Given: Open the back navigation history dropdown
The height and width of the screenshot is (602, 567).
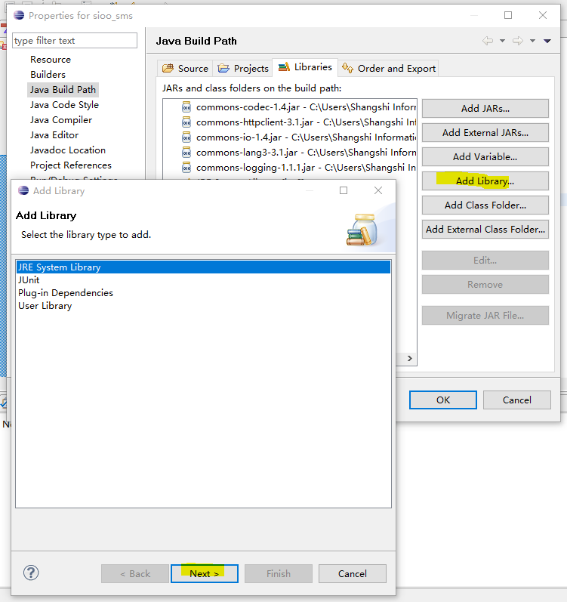Looking at the screenshot, I should pos(502,41).
